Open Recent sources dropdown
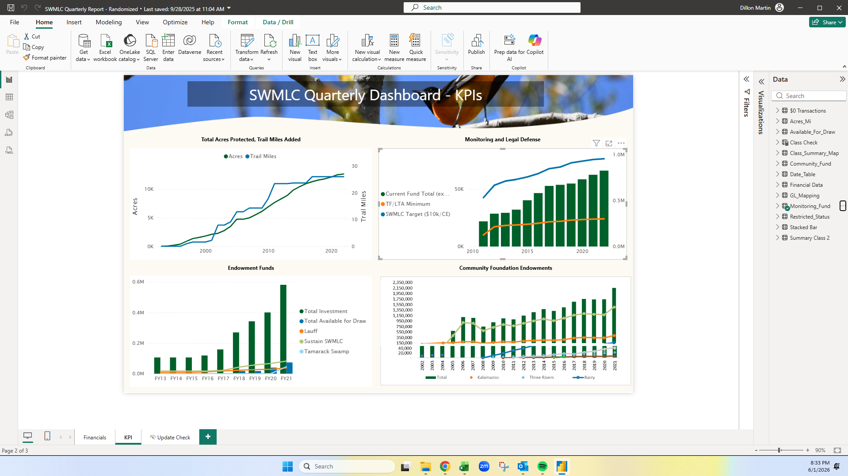 214,47
